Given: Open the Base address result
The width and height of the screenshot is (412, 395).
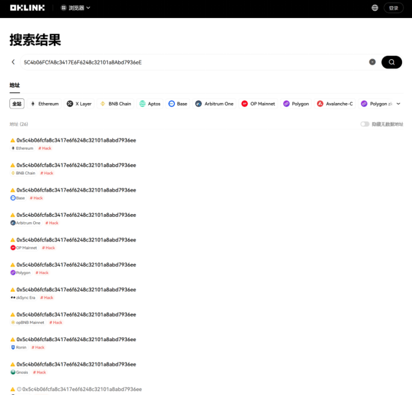Looking at the screenshot, I should click(x=76, y=190).
